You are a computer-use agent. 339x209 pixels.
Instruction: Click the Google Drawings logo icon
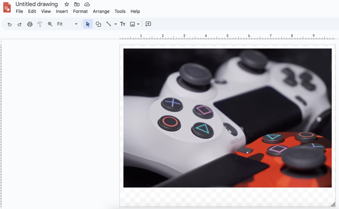tap(7, 8)
